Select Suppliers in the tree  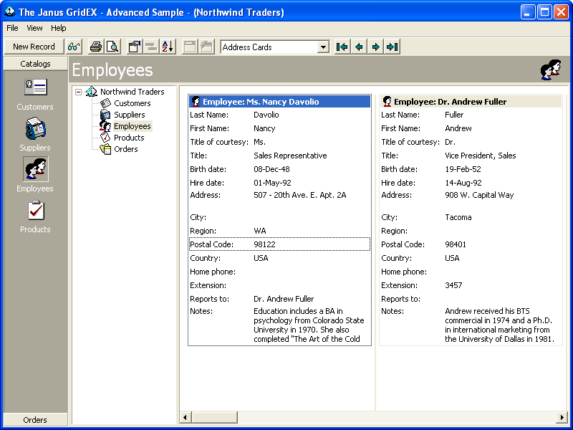pos(130,115)
